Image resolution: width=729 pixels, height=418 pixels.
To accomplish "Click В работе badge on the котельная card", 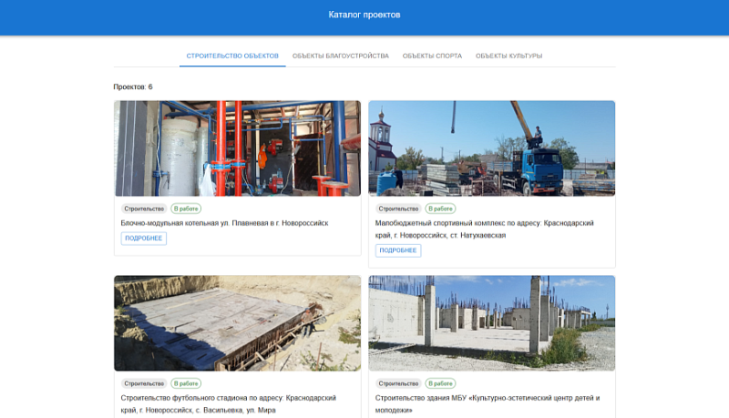I will pyautogui.click(x=186, y=209).
